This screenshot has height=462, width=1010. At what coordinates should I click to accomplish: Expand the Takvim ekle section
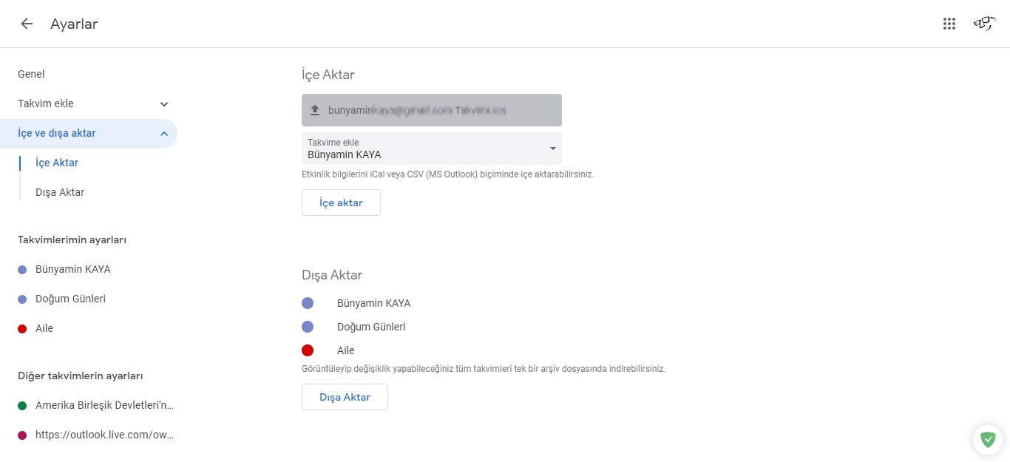(x=163, y=104)
